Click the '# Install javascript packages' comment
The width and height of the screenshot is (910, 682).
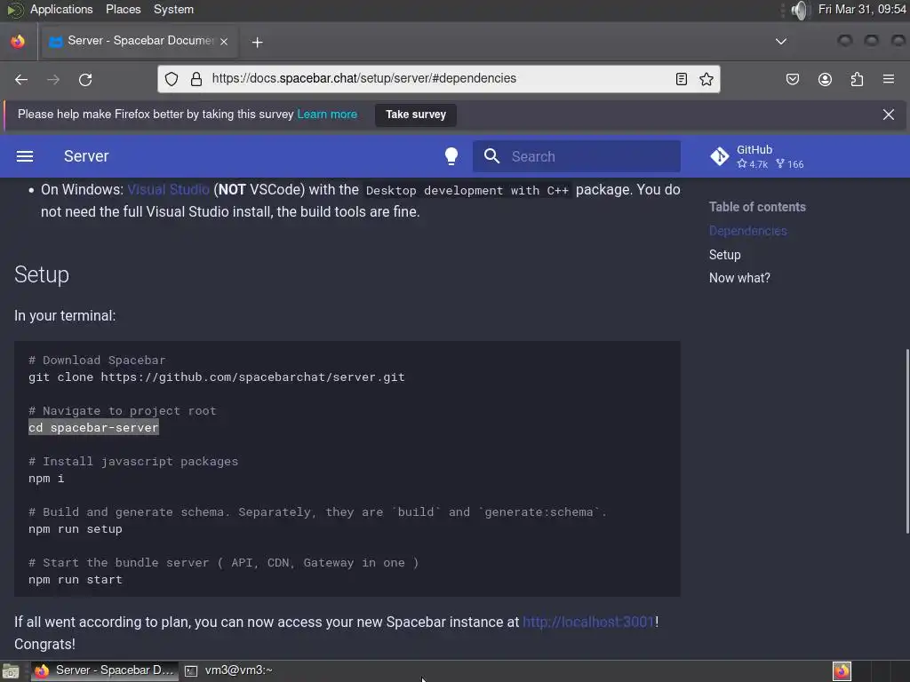click(133, 462)
